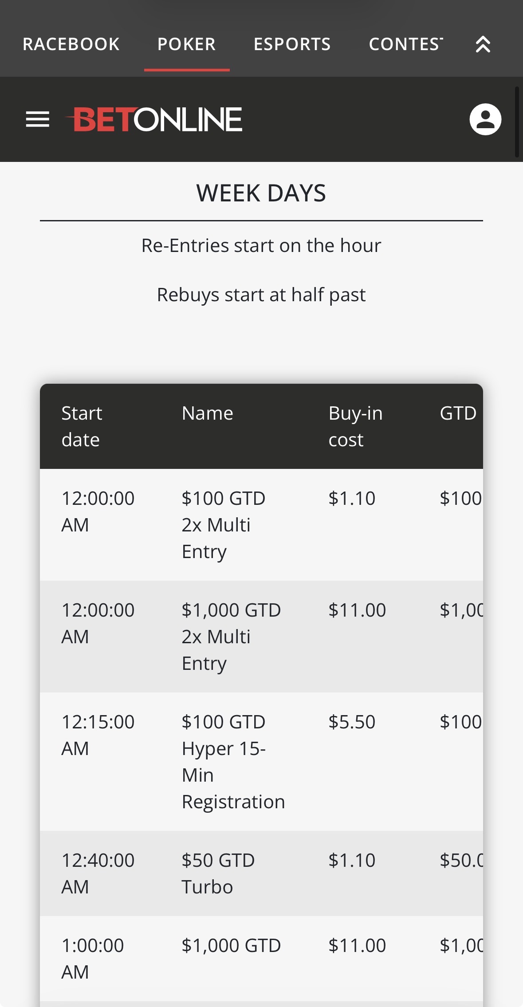Click the user account profile icon

point(485,119)
